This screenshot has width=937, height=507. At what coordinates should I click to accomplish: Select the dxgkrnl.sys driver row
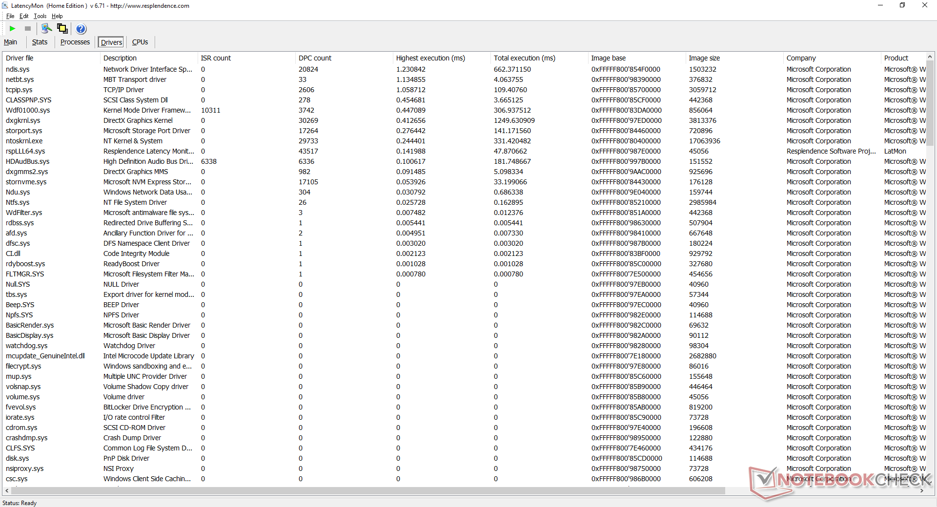coord(464,120)
